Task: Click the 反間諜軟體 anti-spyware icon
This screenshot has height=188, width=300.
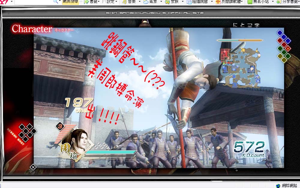Action: pos(218,2)
